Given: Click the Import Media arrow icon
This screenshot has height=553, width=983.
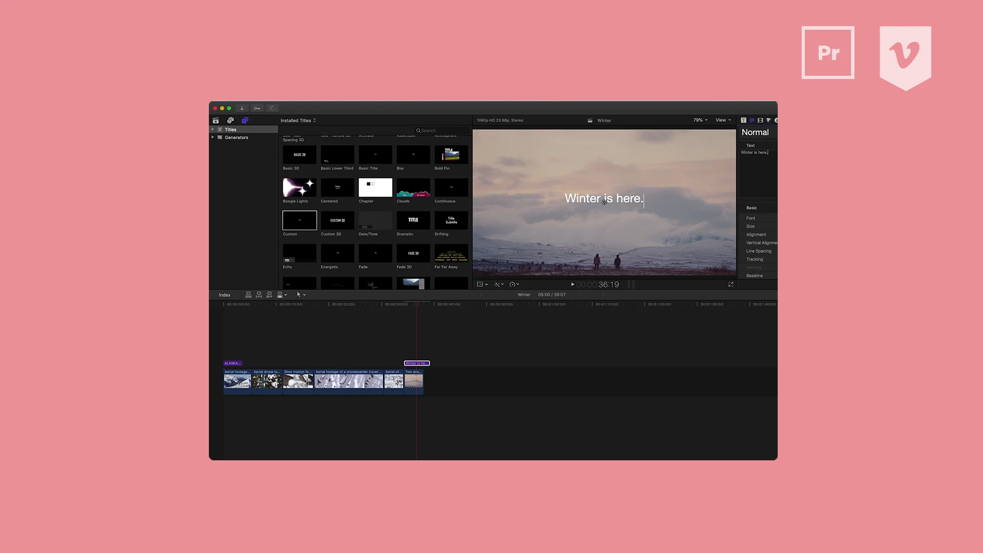Looking at the screenshot, I should (x=242, y=108).
